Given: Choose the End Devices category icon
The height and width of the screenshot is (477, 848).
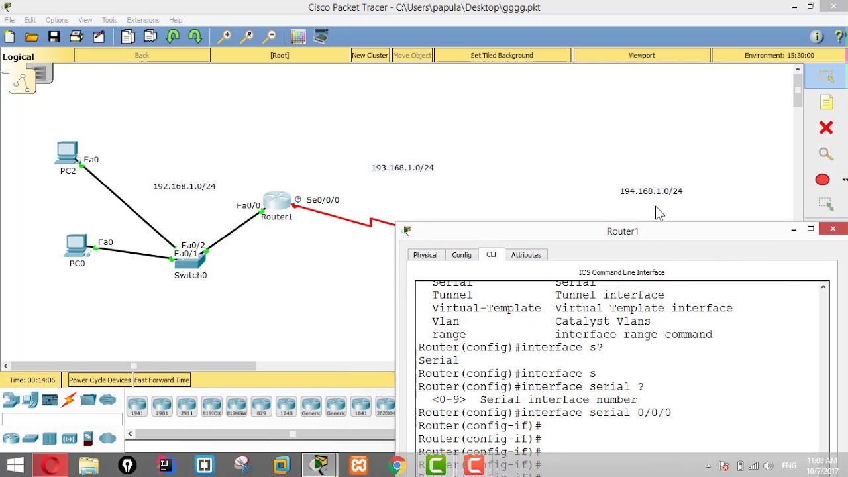Looking at the screenshot, I should coord(30,400).
